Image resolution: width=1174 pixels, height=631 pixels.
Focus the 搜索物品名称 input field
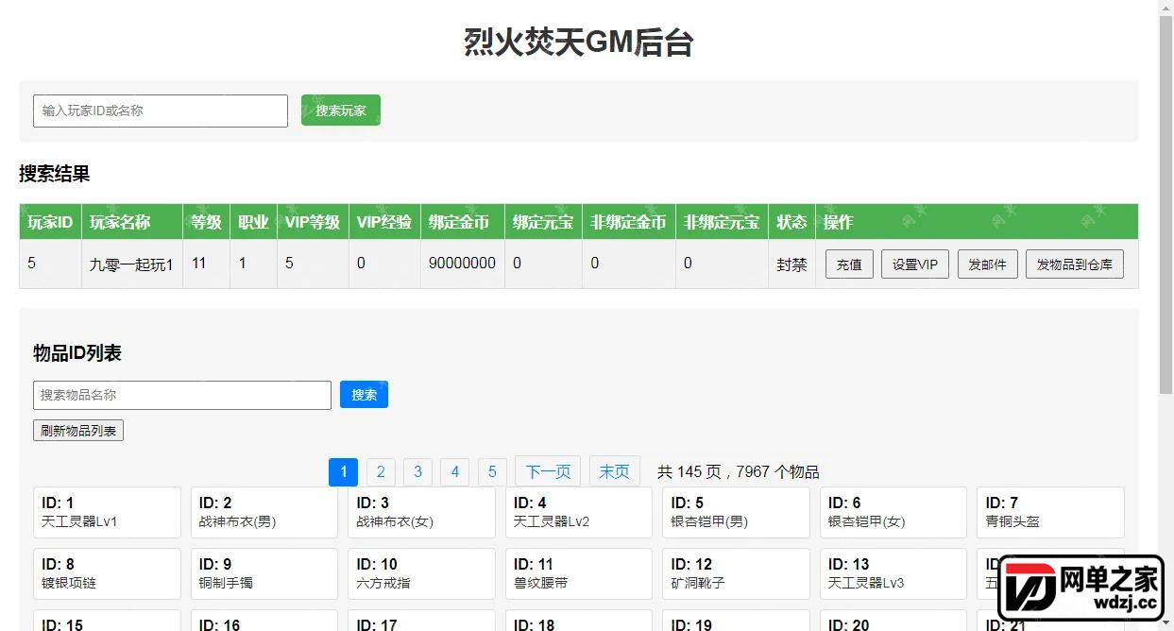(182, 395)
